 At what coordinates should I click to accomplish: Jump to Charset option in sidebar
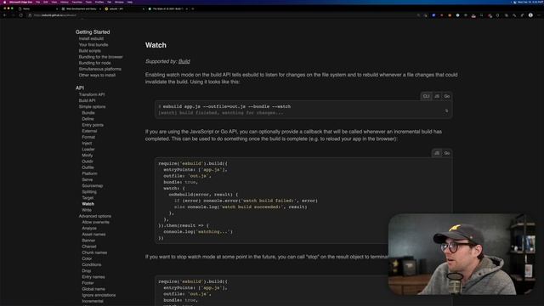tap(89, 246)
